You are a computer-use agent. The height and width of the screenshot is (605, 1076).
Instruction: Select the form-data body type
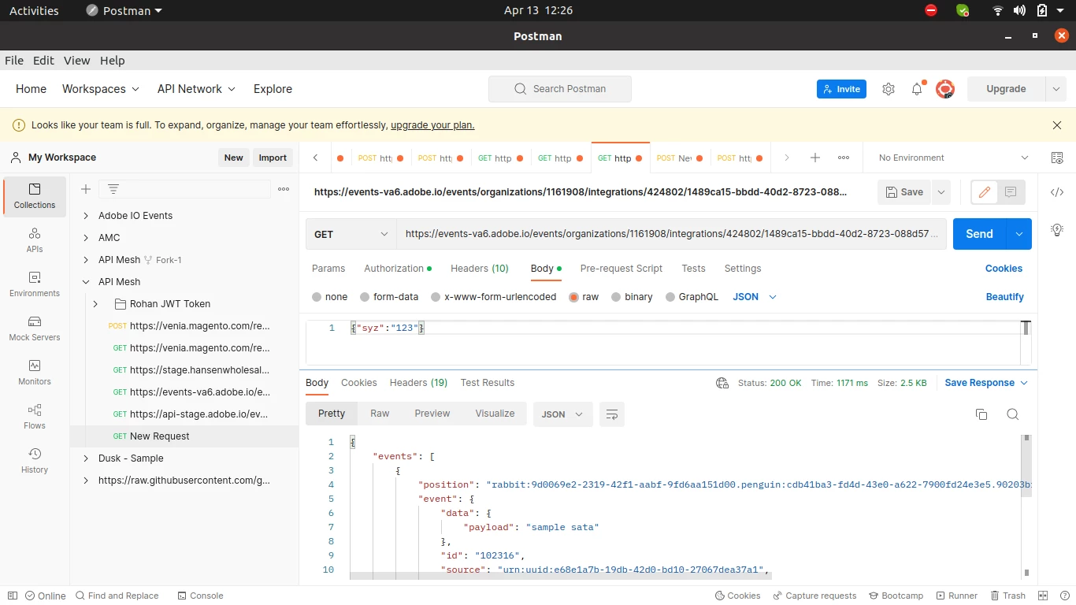click(365, 297)
